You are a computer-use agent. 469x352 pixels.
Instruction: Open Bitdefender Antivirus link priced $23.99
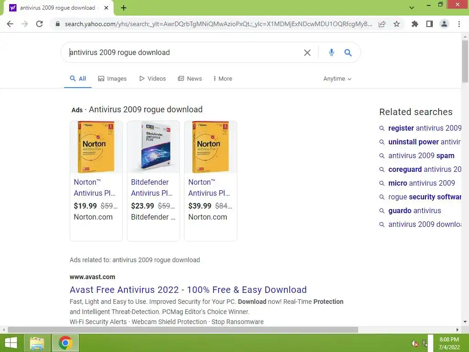coord(152,187)
